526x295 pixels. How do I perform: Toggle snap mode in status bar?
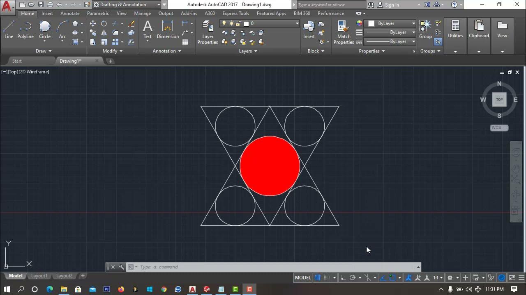click(327, 277)
